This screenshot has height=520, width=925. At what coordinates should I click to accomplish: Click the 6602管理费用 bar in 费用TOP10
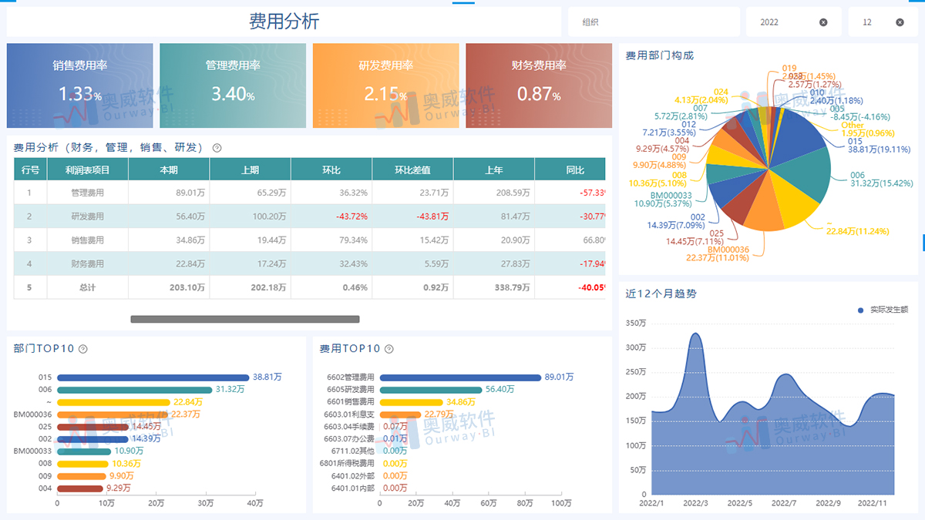click(x=460, y=377)
